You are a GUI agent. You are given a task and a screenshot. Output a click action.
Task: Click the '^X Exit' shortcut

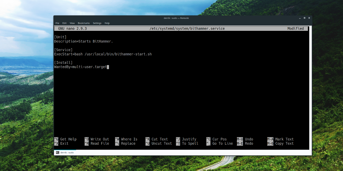[x=61, y=144]
